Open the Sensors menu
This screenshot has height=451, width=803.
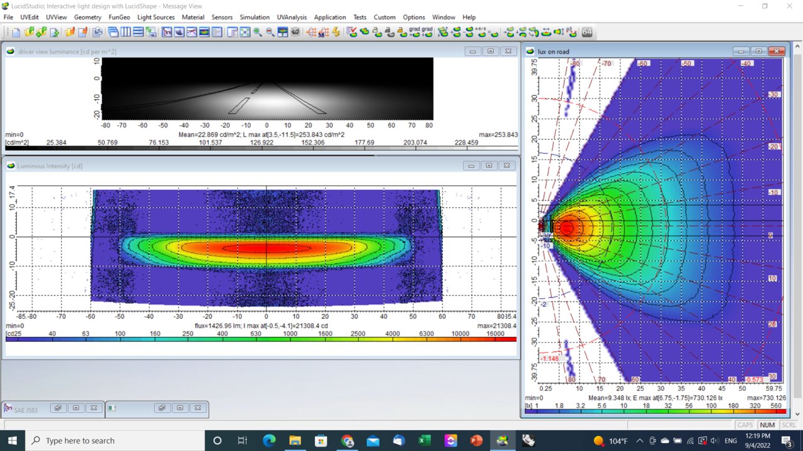coord(222,17)
